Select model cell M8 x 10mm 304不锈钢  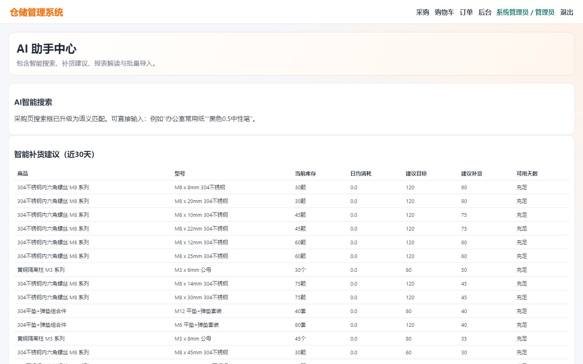(201, 215)
